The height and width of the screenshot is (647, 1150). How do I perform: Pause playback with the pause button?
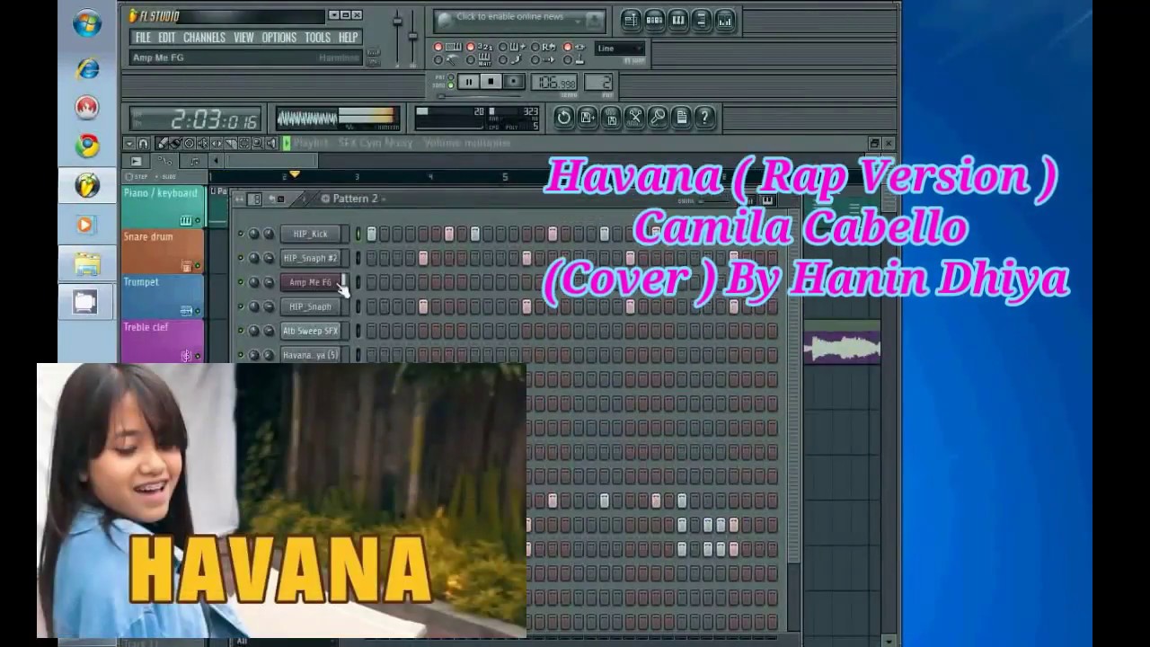[x=468, y=82]
